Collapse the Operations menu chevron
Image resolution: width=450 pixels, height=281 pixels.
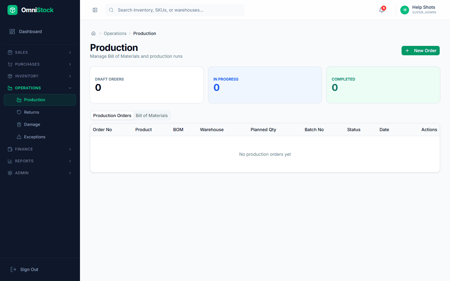tap(70, 88)
